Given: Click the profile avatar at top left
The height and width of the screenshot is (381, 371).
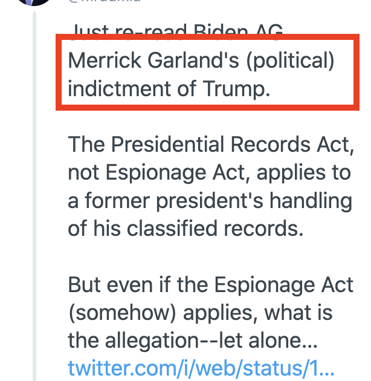Looking at the screenshot, I should (x=34, y=2).
